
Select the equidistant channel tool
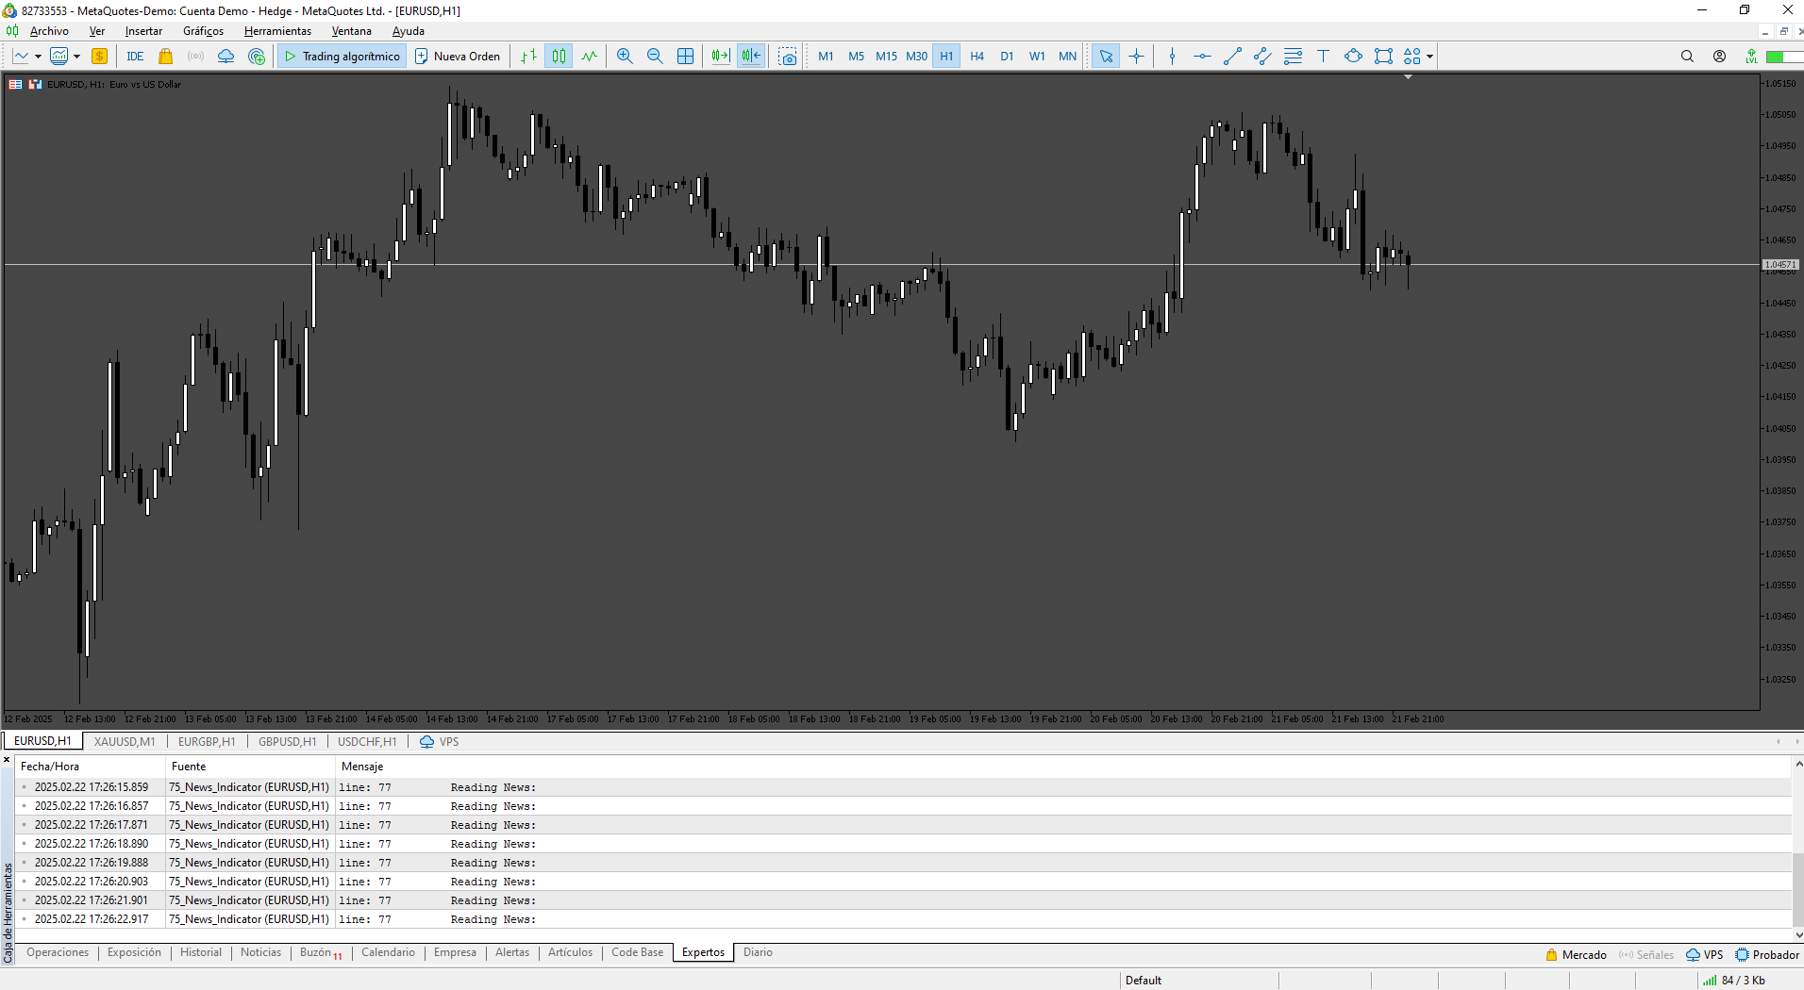click(1262, 57)
